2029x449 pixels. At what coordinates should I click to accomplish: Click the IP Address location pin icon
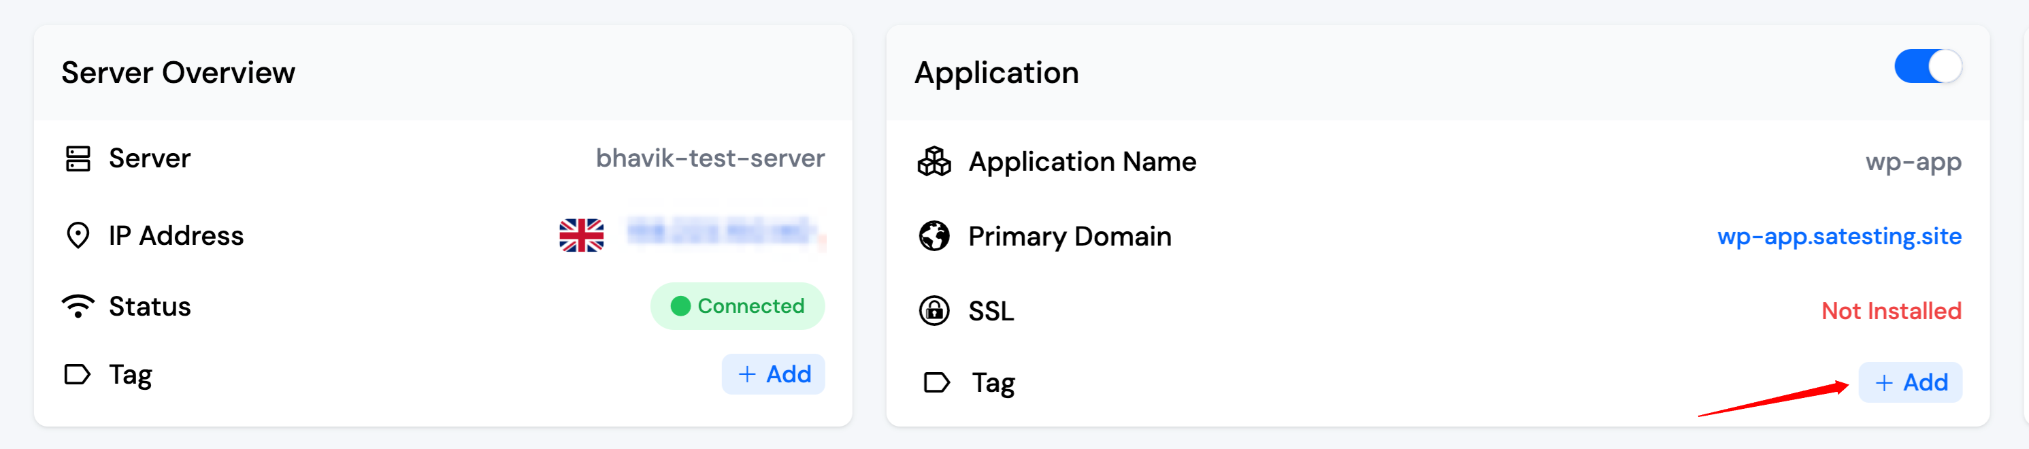(x=77, y=235)
